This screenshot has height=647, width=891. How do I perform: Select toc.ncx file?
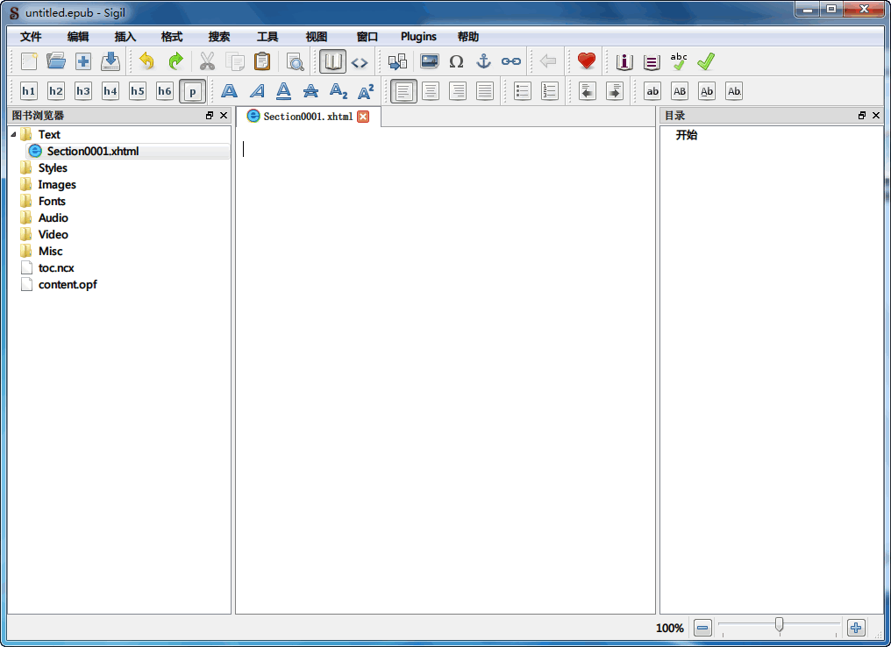pos(56,268)
